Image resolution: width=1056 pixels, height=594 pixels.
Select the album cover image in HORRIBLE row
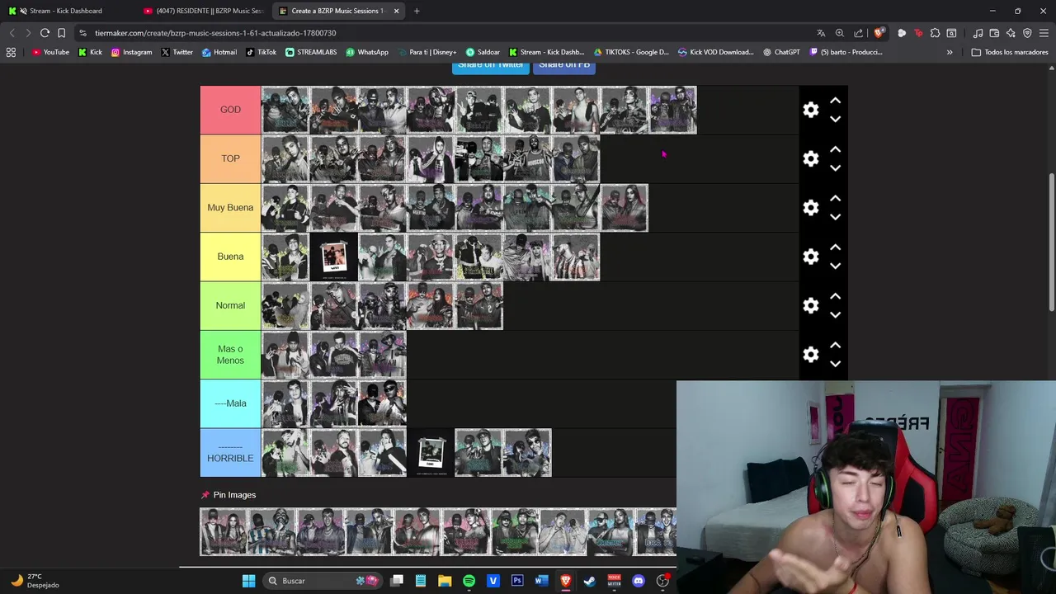point(431,453)
